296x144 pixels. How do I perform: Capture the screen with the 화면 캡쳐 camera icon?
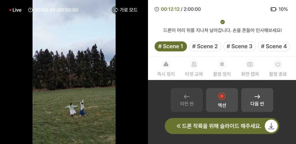[250, 64]
